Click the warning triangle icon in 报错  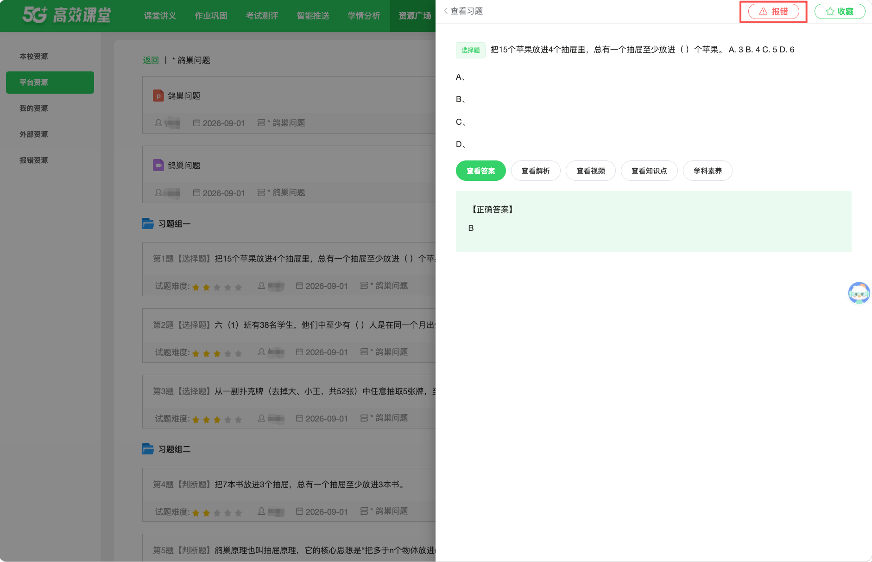tap(763, 12)
